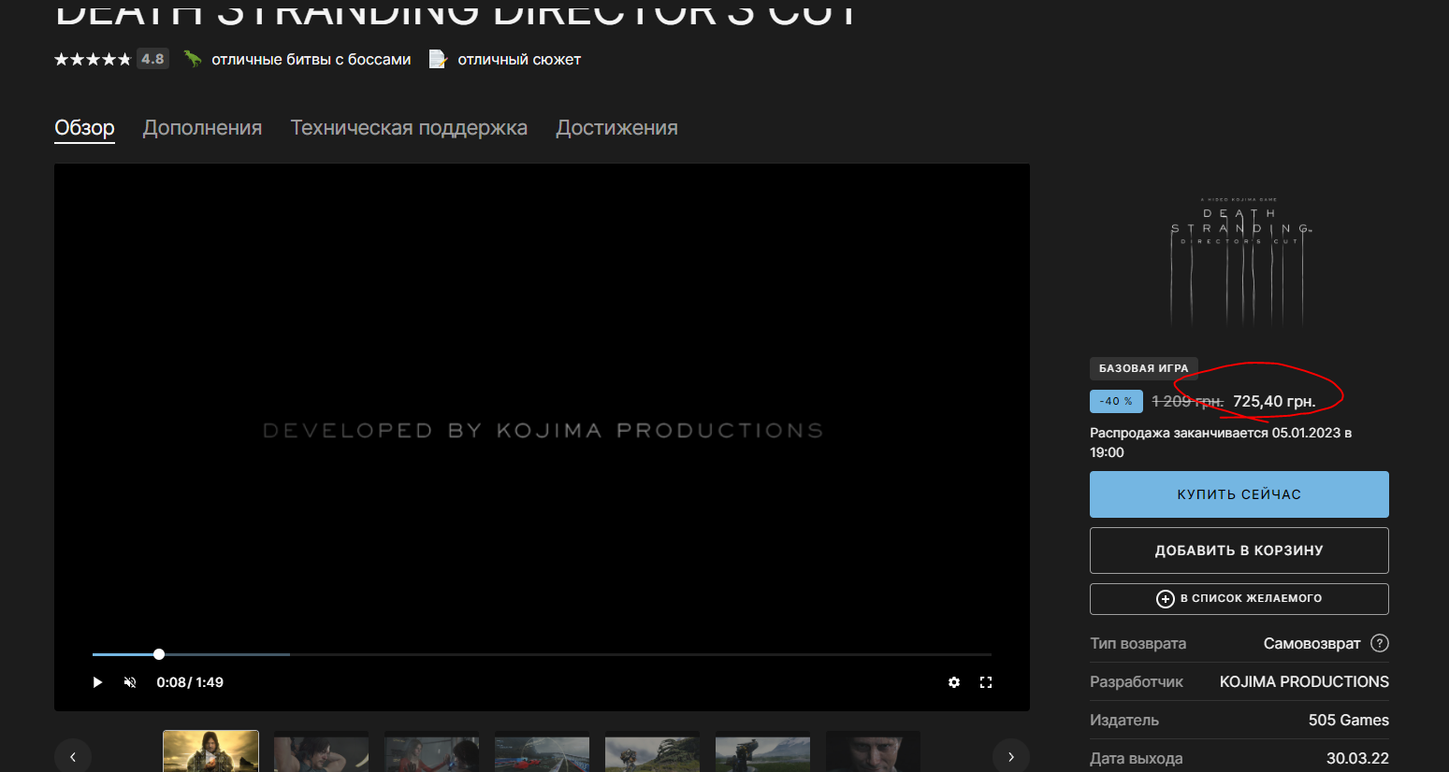
Task: Show previous media thumbnails arrow
Action: pyautogui.click(x=73, y=756)
